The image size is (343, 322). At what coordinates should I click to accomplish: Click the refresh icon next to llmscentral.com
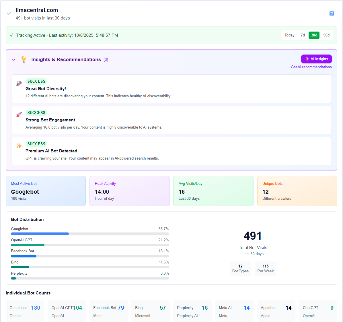click(332, 13)
